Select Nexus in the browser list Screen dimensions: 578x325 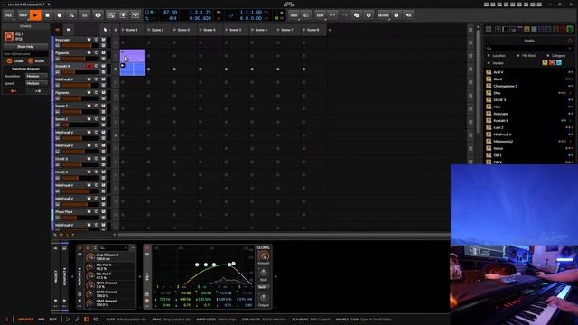(x=529, y=148)
